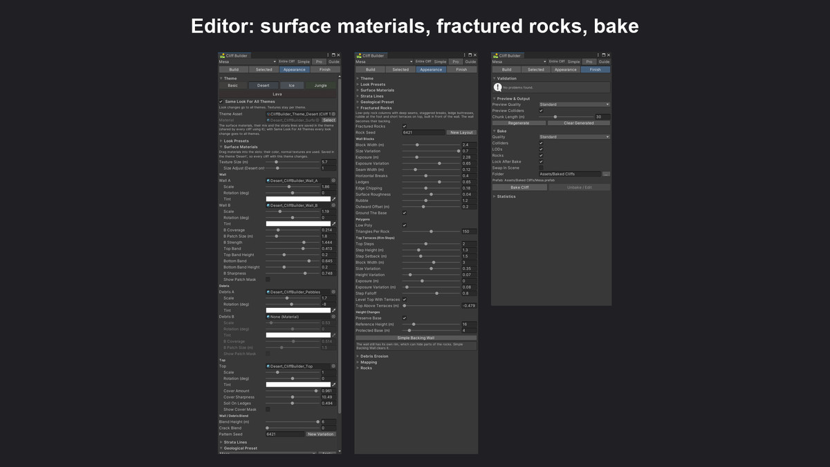Pick Top tint with eyedropper icon
This screenshot has width=830, height=467.
point(333,385)
